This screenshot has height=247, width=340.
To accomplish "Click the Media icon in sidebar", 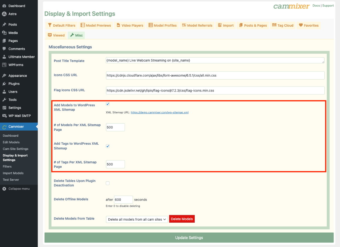I will coord(4,33).
